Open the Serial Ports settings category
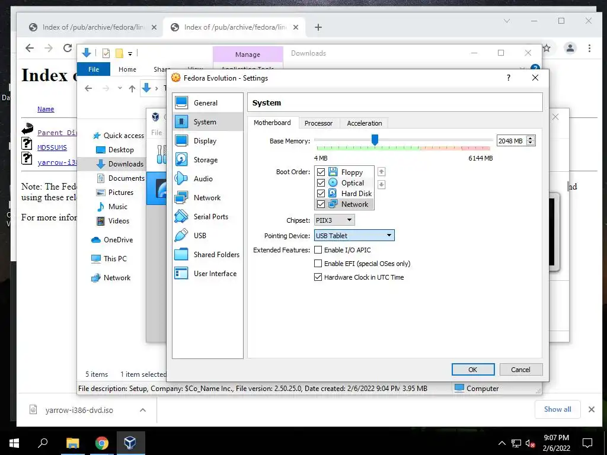 207,217
